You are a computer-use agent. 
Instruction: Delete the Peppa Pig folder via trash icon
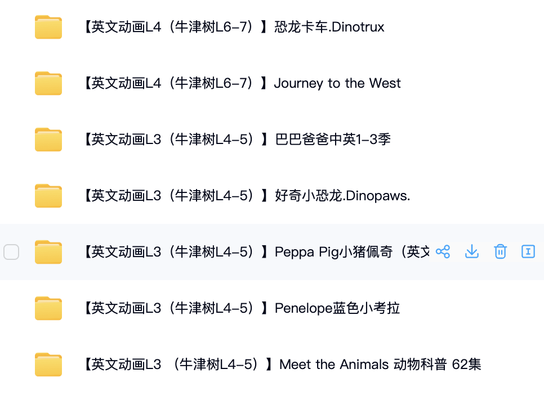[x=500, y=251]
